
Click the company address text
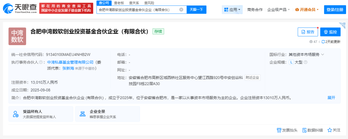click(186, 81)
